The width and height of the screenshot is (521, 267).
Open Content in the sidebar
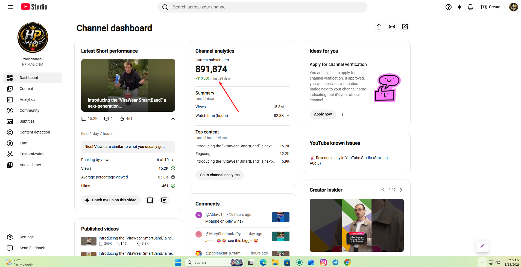[33, 89]
